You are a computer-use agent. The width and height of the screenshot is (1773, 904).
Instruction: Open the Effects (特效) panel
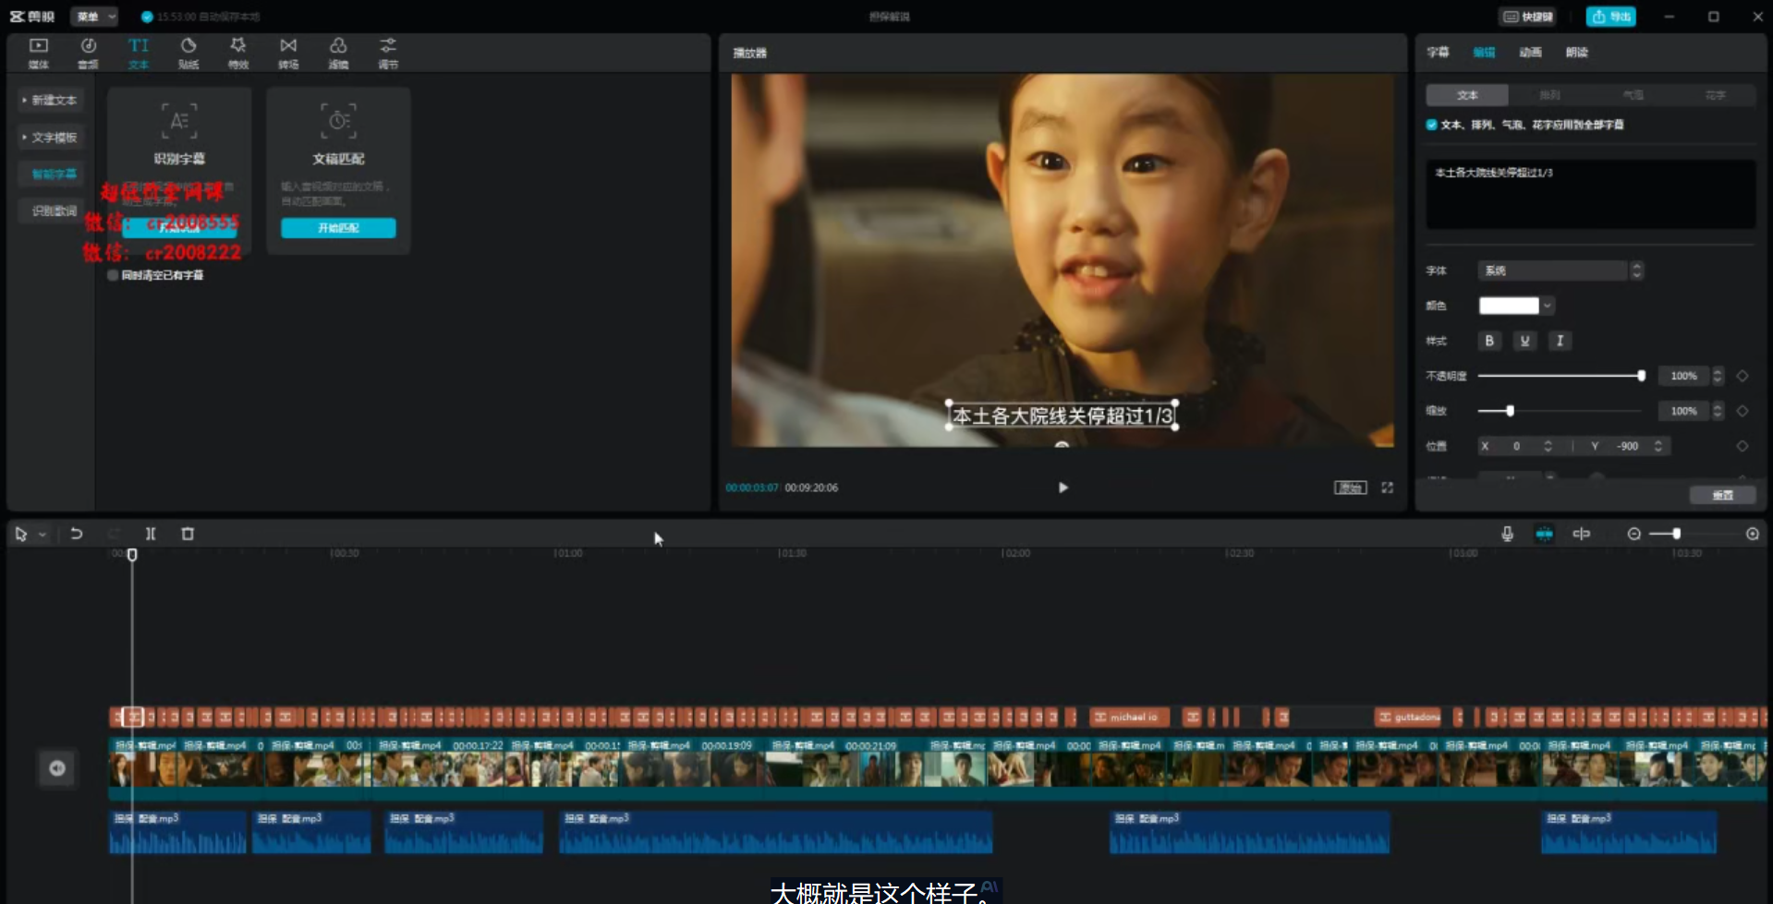point(238,53)
